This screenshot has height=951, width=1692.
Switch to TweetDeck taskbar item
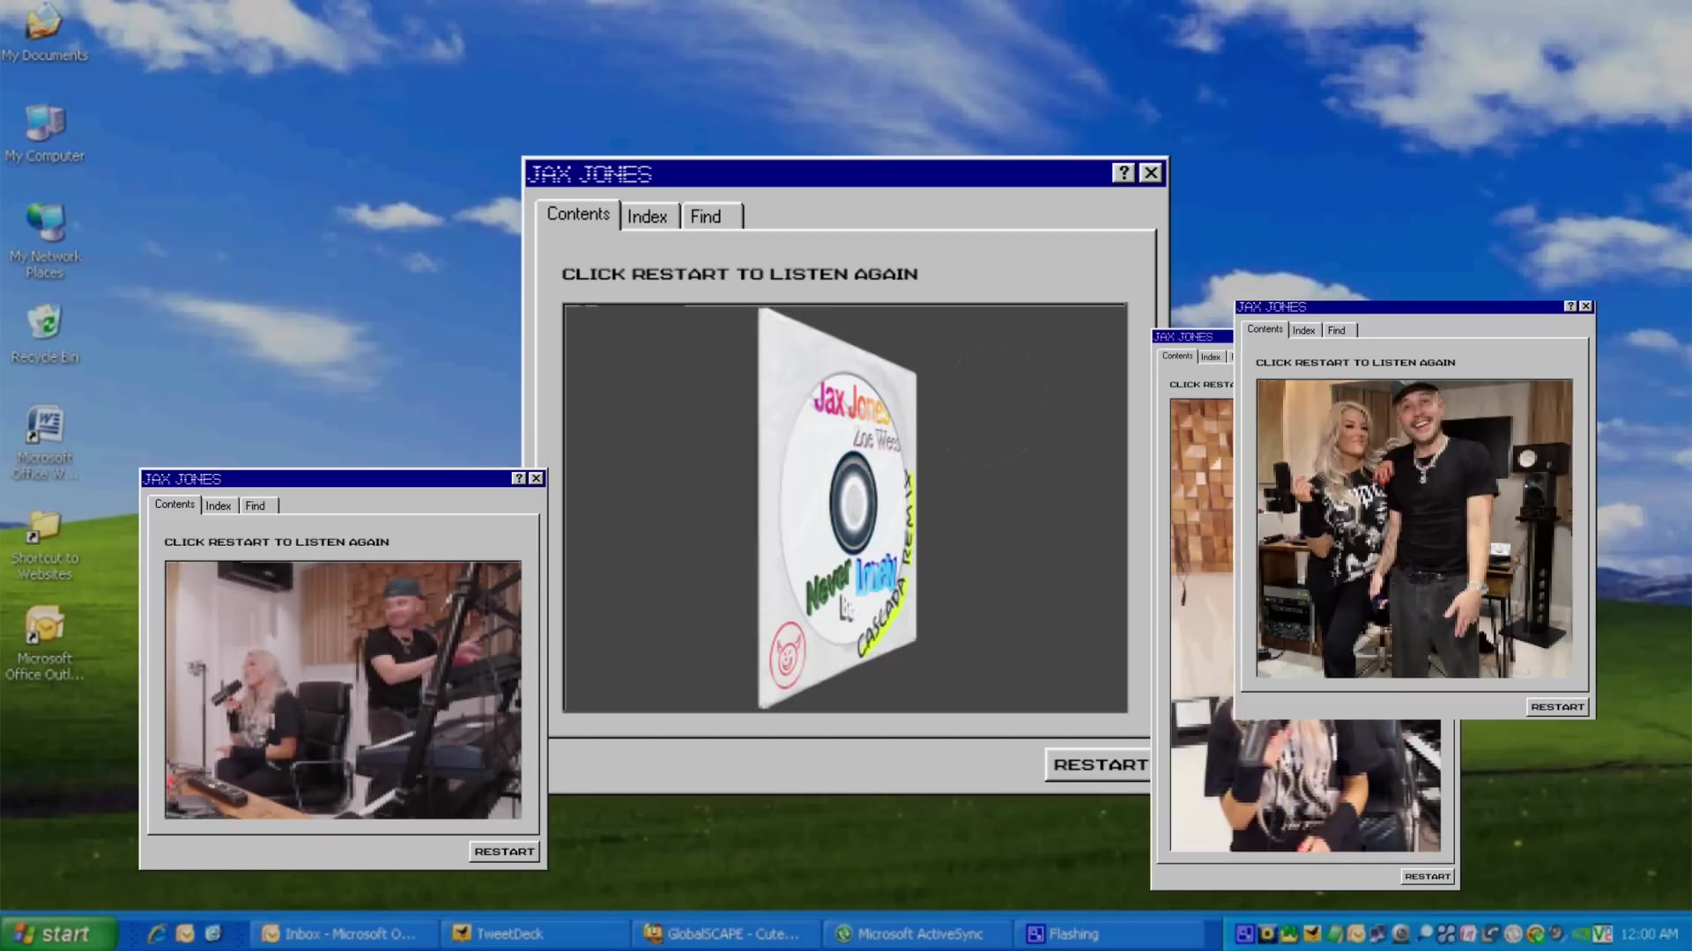click(x=534, y=933)
